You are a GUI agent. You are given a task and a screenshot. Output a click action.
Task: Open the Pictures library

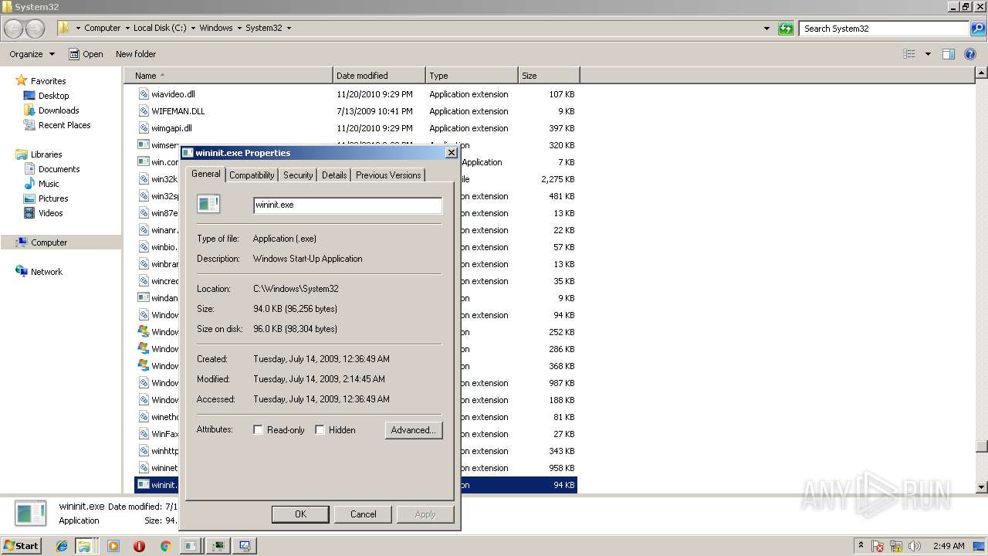point(46,198)
